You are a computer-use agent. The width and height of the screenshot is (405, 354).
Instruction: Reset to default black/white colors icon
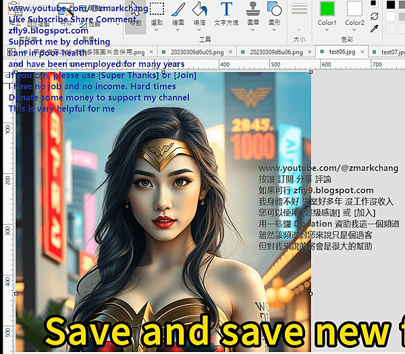[x=373, y=4]
